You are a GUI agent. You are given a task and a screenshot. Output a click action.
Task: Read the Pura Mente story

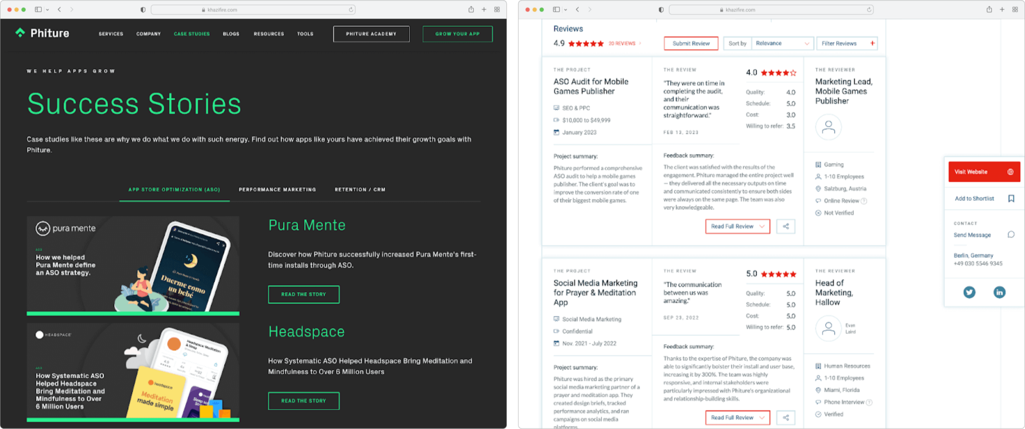pyautogui.click(x=304, y=294)
